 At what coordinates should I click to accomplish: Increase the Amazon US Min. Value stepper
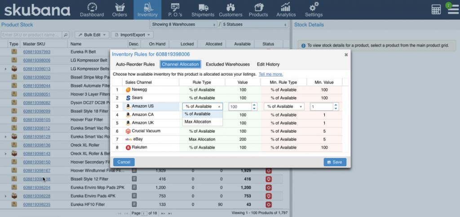(x=336, y=105)
